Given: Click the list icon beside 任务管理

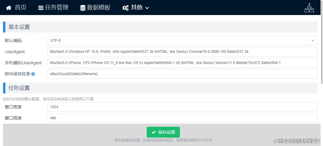Looking at the screenshot, I should (x=41, y=8).
